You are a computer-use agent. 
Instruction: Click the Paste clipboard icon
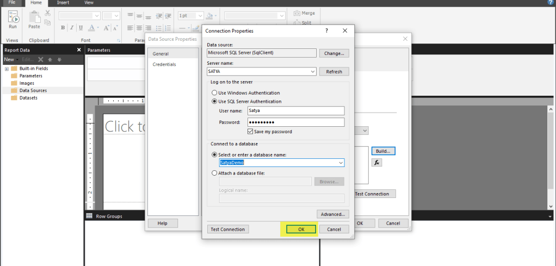[x=34, y=19]
